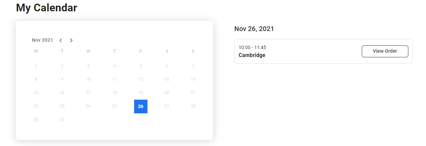Select the highlighted date 26
Viewport: 426px width, 146px height.
pyautogui.click(x=141, y=106)
